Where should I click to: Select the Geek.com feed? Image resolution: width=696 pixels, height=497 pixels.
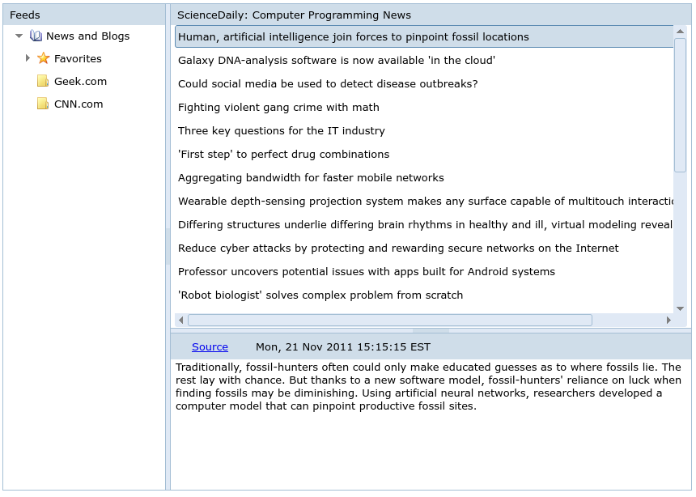[x=80, y=82]
